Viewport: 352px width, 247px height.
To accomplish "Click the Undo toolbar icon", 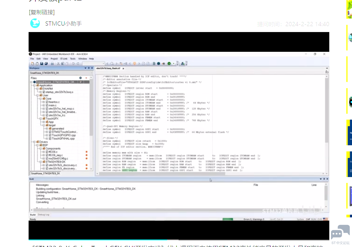I will pyautogui.click(x=73, y=64).
